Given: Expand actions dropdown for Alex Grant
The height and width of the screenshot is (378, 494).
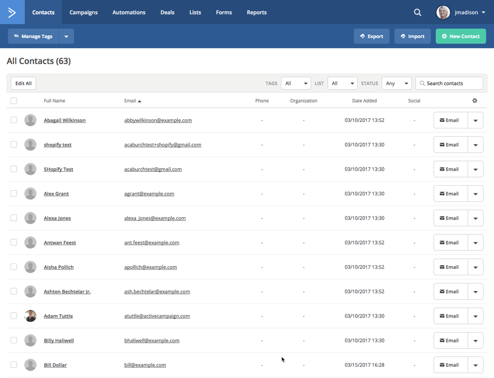Looking at the screenshot, I should [476, 194].
